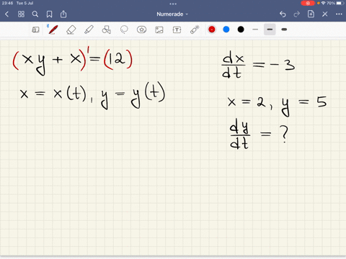Select the medium stroke width
The image size is (346, 259).
point(270,29)
